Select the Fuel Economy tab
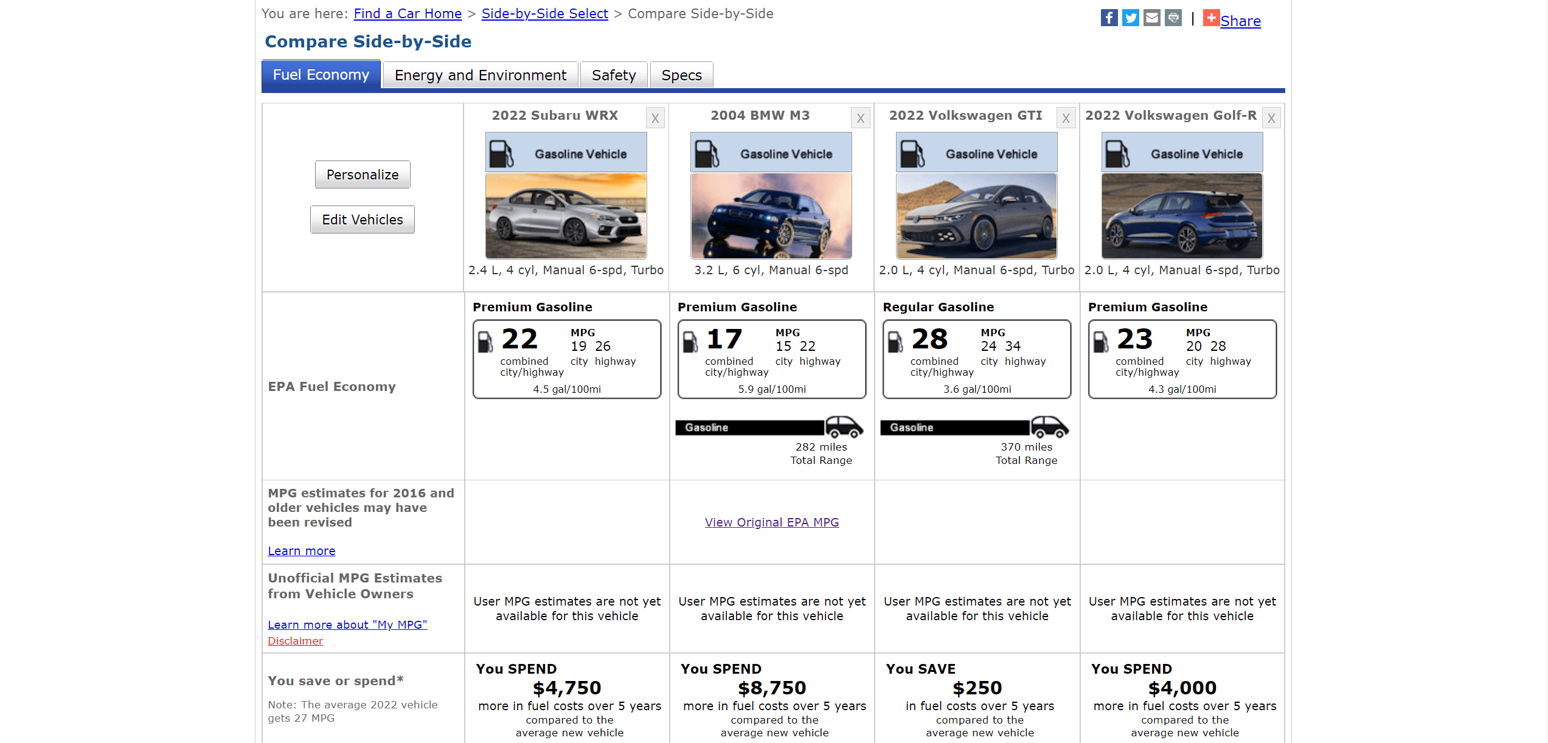This screenshot has height=743, width=1548. click(320, 75)
